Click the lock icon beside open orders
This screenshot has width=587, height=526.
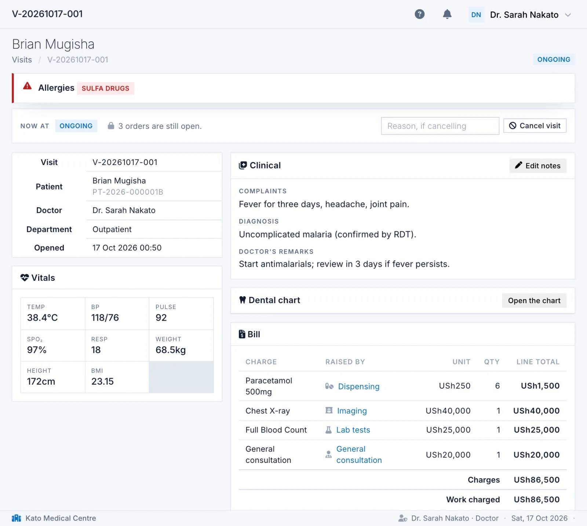[111, 126]
